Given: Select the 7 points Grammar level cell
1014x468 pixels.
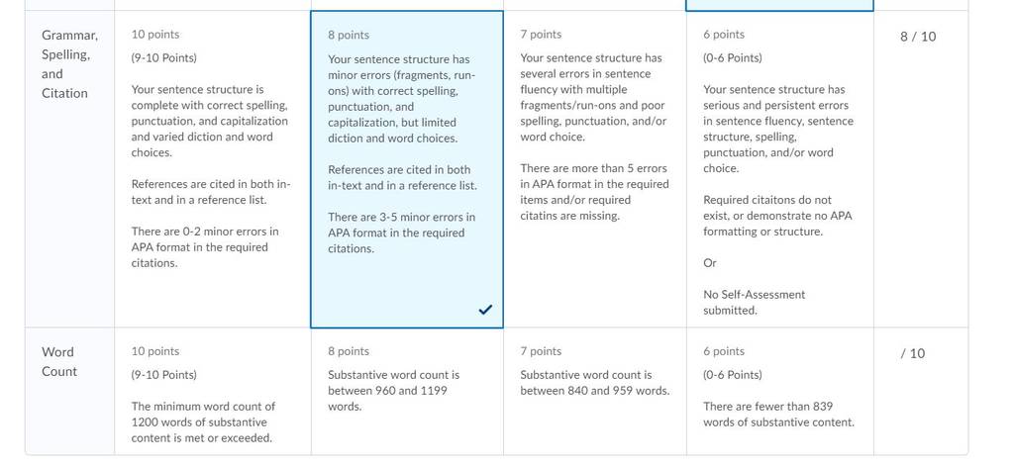Looking at the screenshot, I should 595,169.
